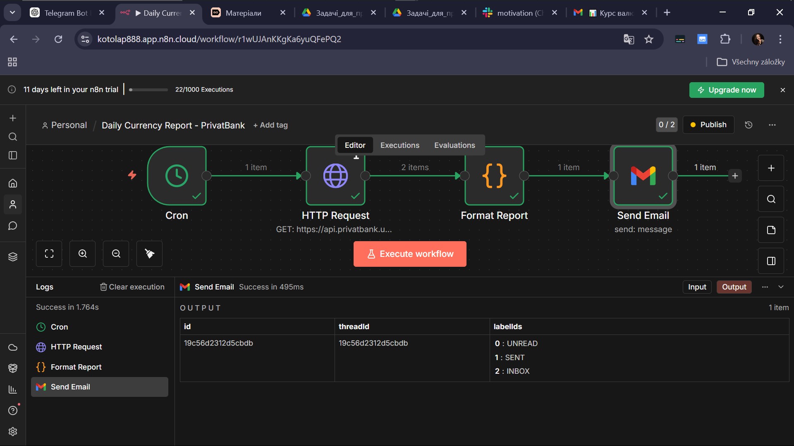Toggle the canvas side panel button
This screenshot has height=446, width=794.
(x=771, y=261)
